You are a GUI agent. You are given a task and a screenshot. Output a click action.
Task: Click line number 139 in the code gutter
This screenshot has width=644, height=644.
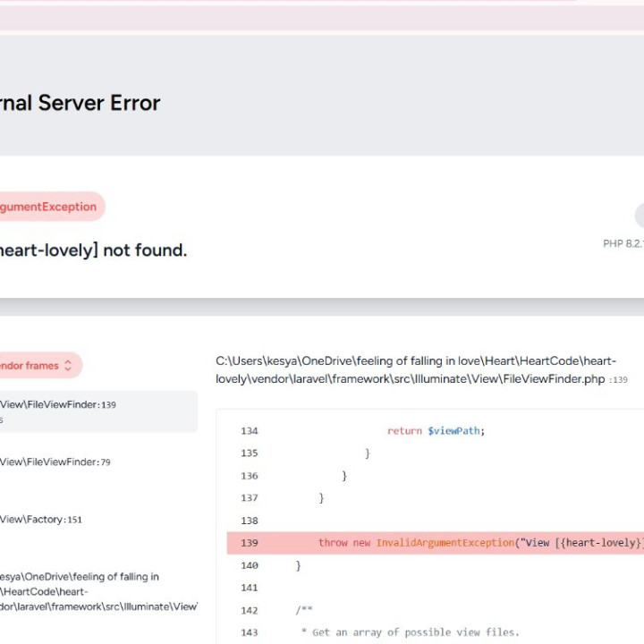coord(249,543)
